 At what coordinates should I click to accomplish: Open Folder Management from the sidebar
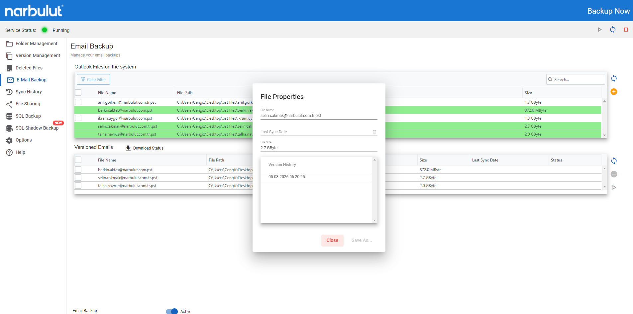(x=36, y=44)
